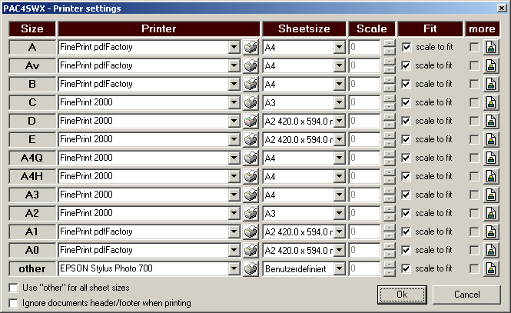Enable 'Use other for all sheet sizes'
The height and width of the screenshot is (313, 511).
[13, 288]
